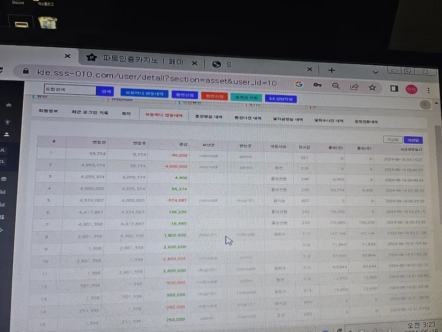Open the browser three-dot menu

point(429,90)
